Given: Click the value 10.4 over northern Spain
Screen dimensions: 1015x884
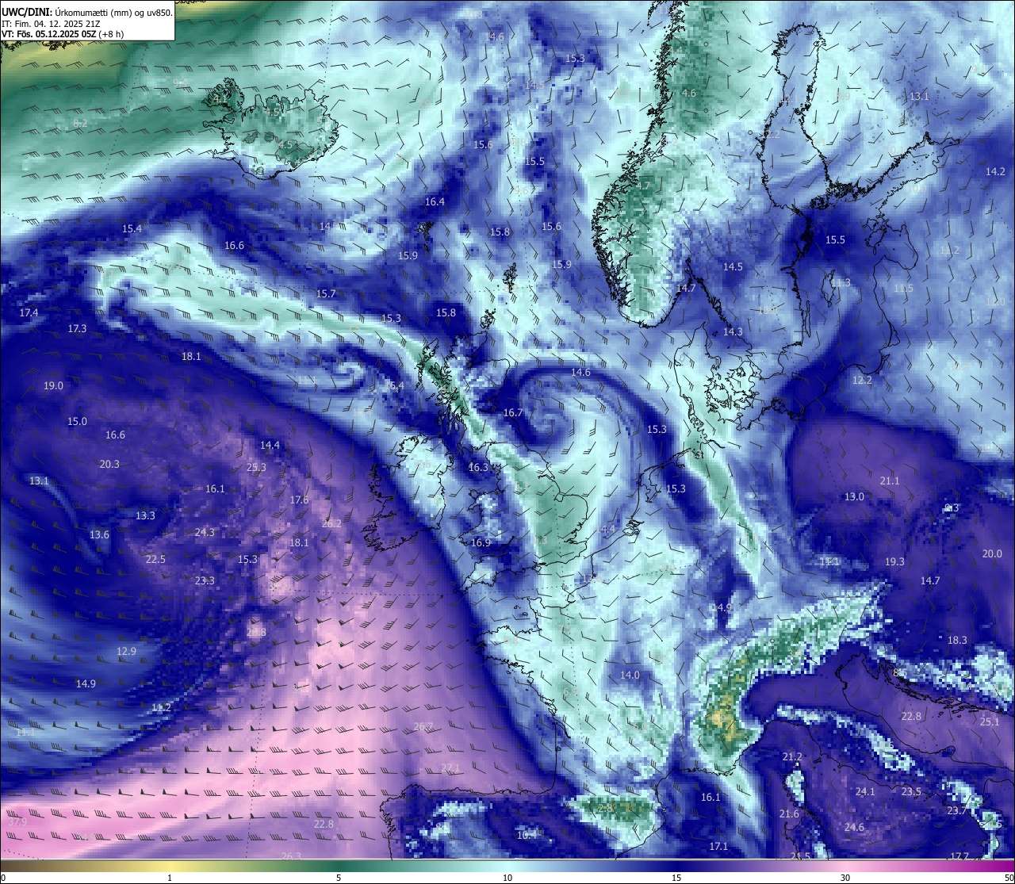Looking at the screenshot, I should 527,835.
